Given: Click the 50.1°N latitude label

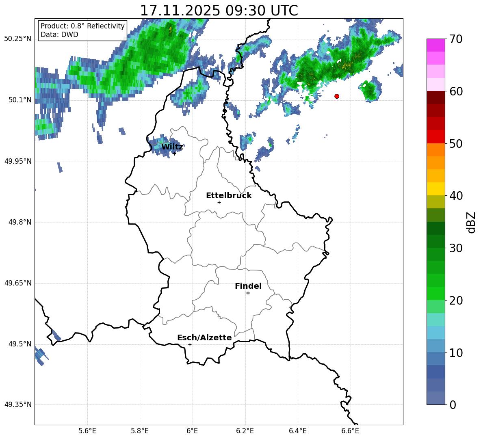Looking at the screenshot, I should (20, 100).
